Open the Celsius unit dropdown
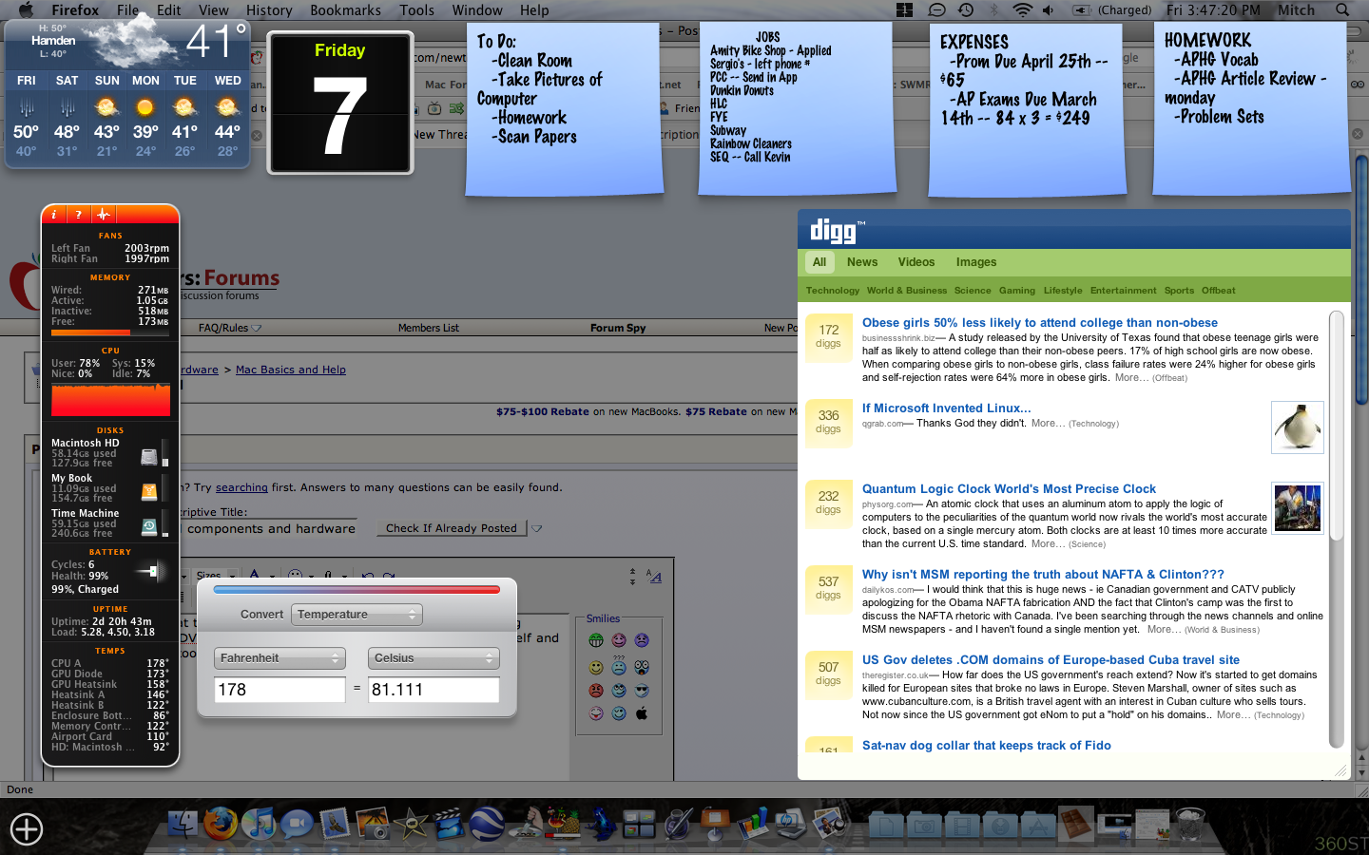 point(434,658)
